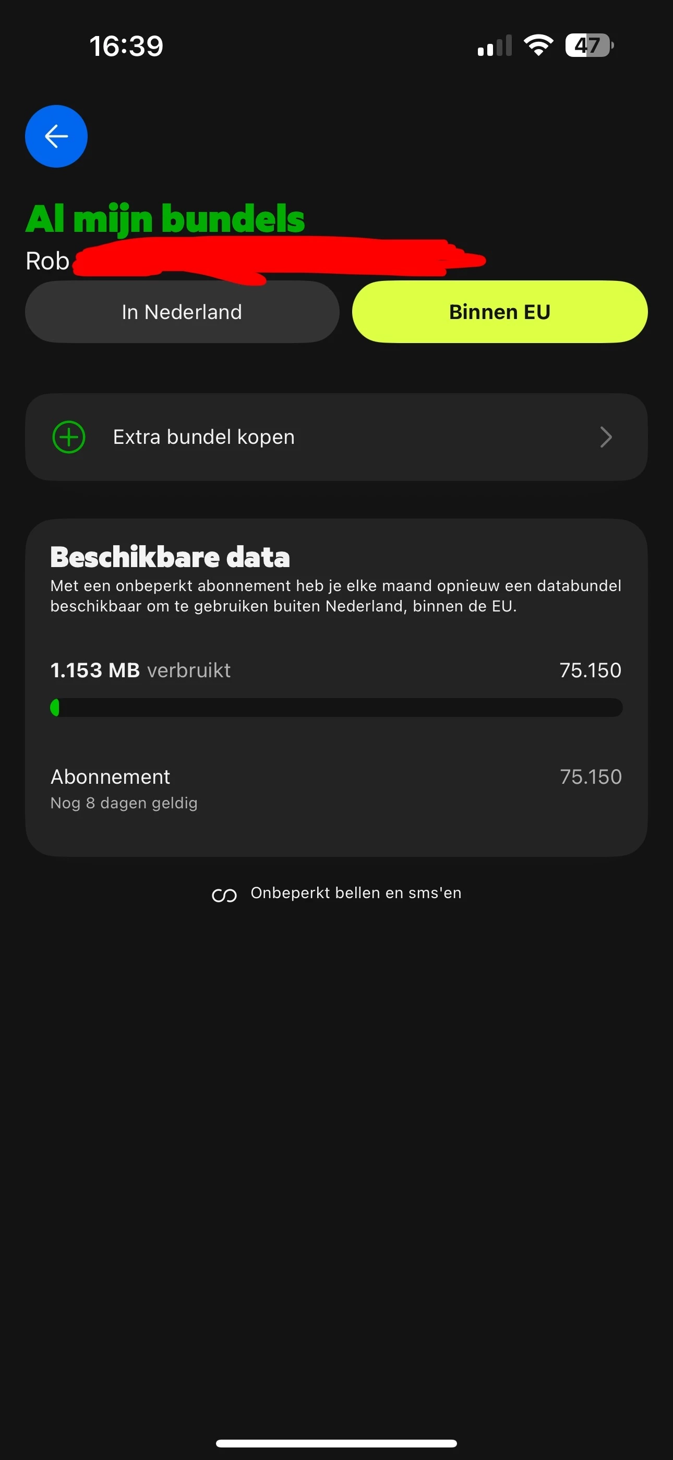Open the Extra bundel kopen chevron

[x=606, y=437]
